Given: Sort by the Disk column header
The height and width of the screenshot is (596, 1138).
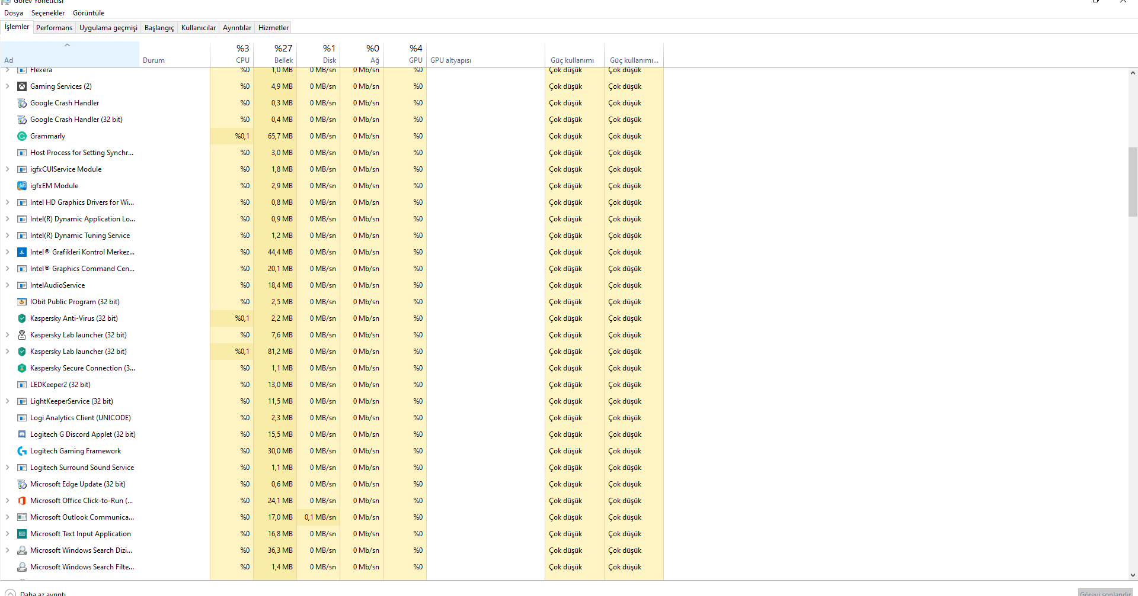Looking at the screenshot, I should click(318, 54).
